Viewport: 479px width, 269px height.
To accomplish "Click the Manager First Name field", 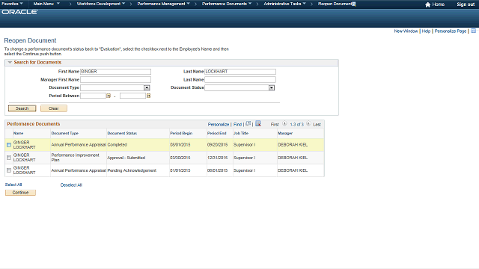I will tap(115, 80).
